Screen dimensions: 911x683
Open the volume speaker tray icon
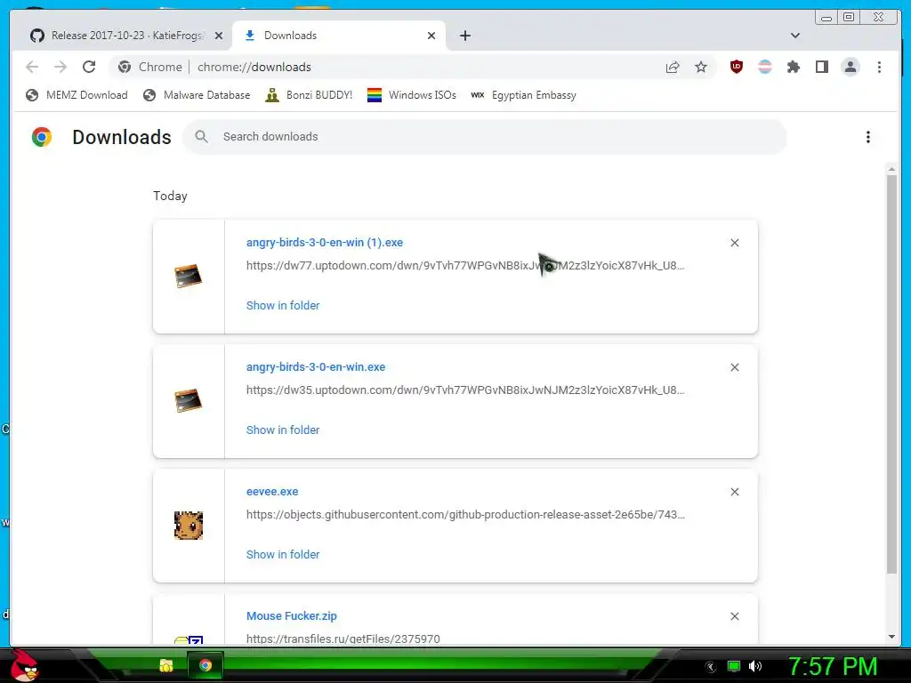pyautogui.click(x=755, y=666)
